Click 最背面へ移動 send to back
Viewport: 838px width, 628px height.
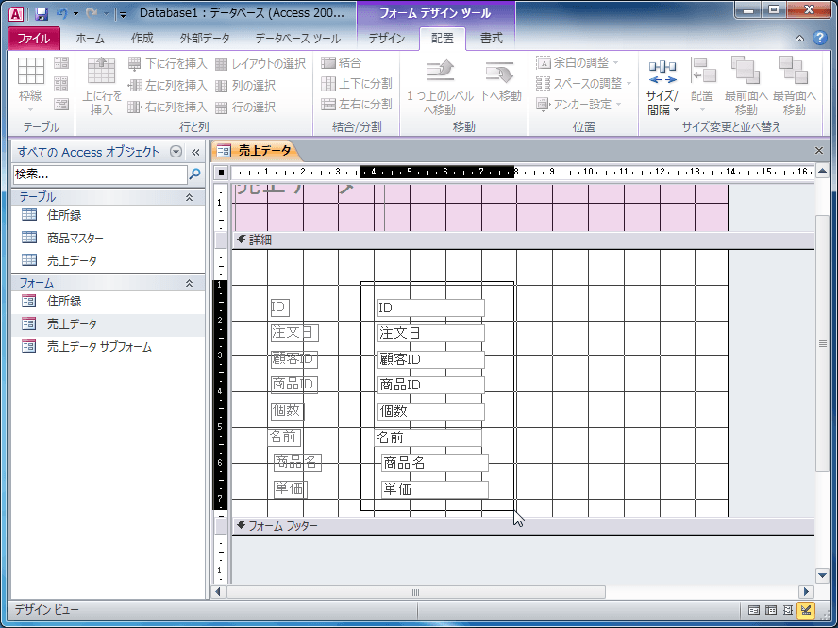tap(794, 86)
